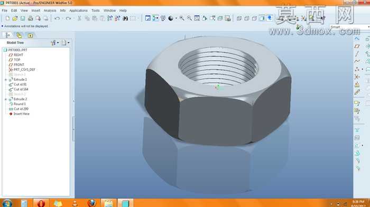Expand Extrude 2 feature node
Image resolution: width=370 pixels, height=207 pixels.
click(x=6, y=99)
